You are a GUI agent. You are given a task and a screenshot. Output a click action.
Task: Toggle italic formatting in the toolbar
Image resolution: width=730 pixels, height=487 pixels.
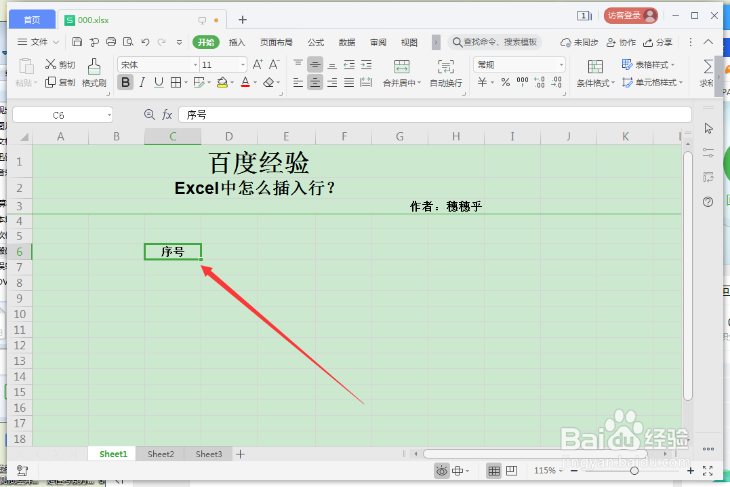pyautogui.click(x=142, y=81)
